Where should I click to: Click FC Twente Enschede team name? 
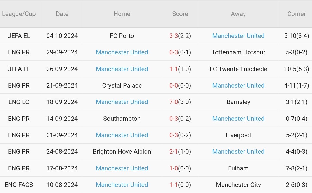[238, 69]
